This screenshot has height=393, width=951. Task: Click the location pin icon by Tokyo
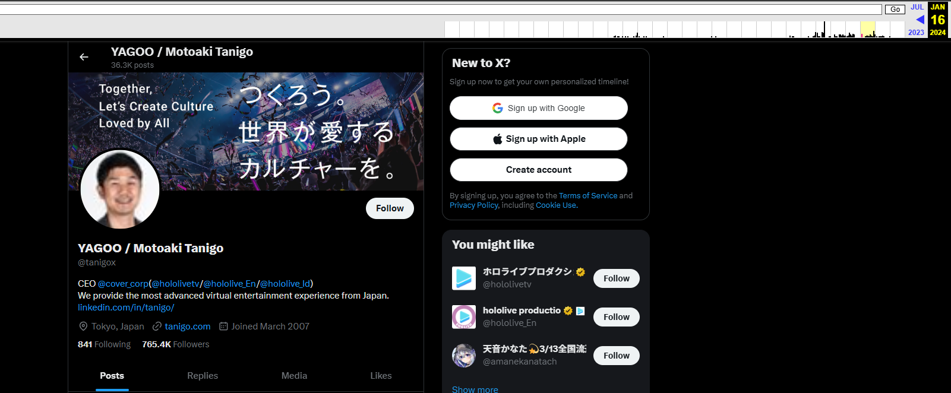click(x=83, y=327)
